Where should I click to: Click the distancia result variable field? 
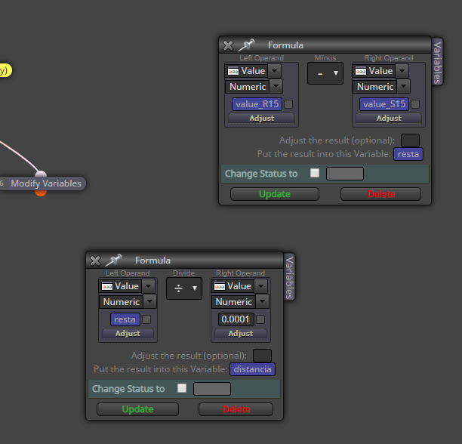pyautogui.click(x=252, y=369)
